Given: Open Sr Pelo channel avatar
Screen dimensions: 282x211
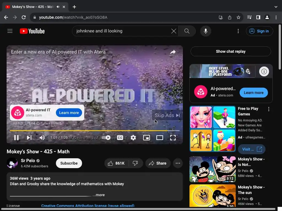Looking at the screenshot, I should (x=12, y=163).
